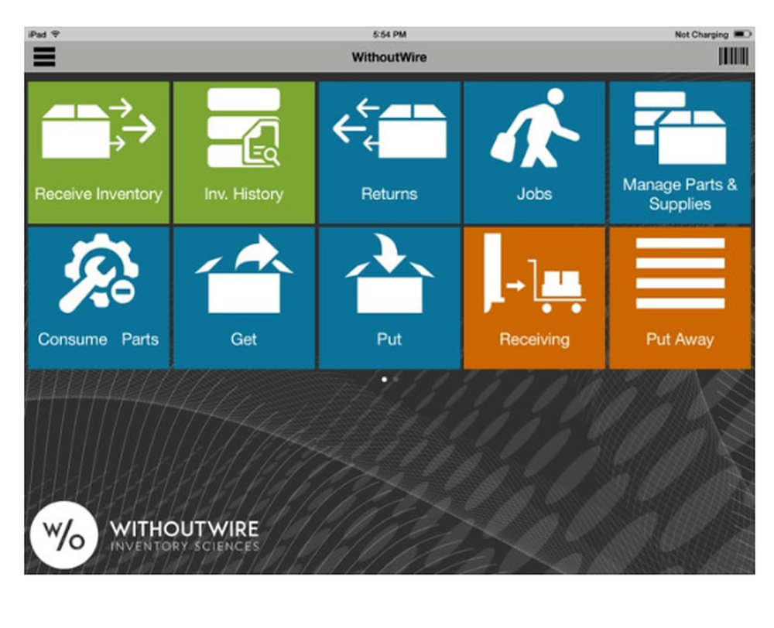Image resolution: width=774 pixels, height=628 pixels.
Task: Open the Get tile
Action: (x=244, y=298)
